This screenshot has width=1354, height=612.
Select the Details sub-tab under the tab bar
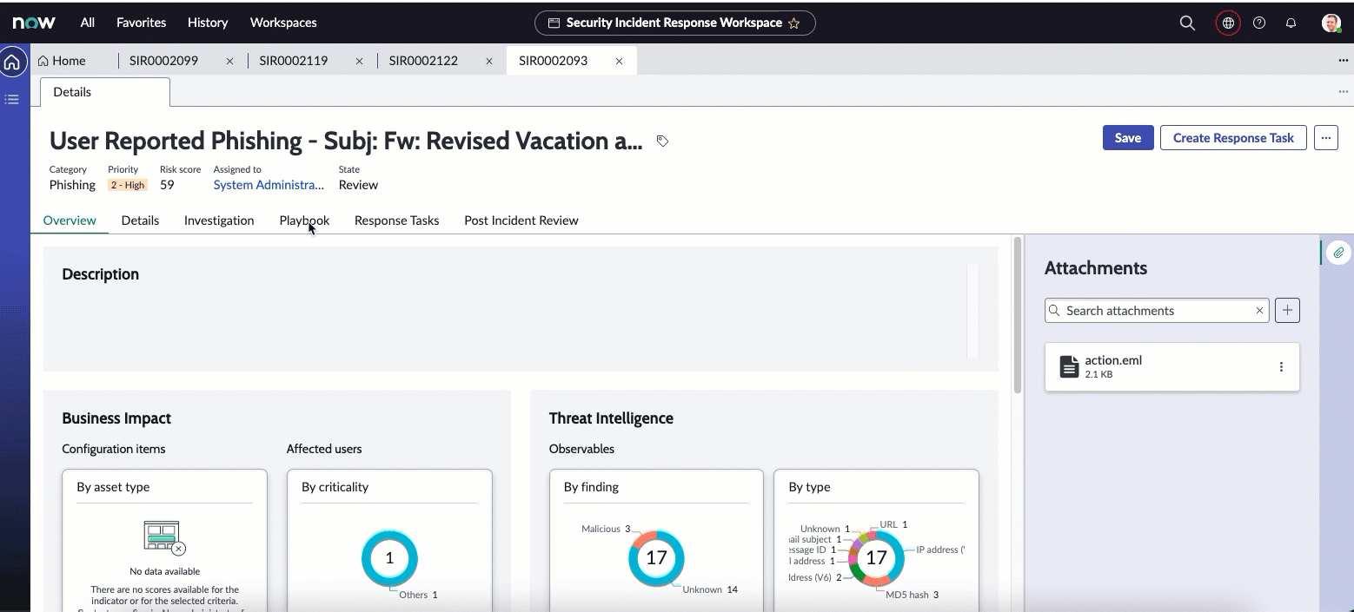click(105, 92)
